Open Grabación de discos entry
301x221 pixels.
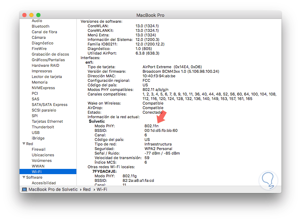coord(50,54)
